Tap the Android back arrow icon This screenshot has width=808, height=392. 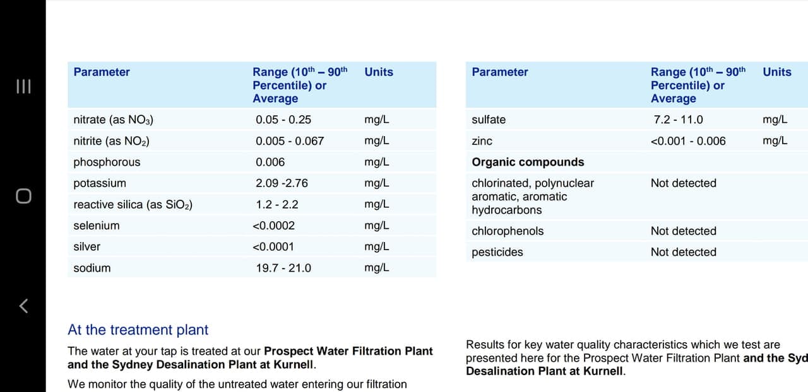tap(23, 306)
